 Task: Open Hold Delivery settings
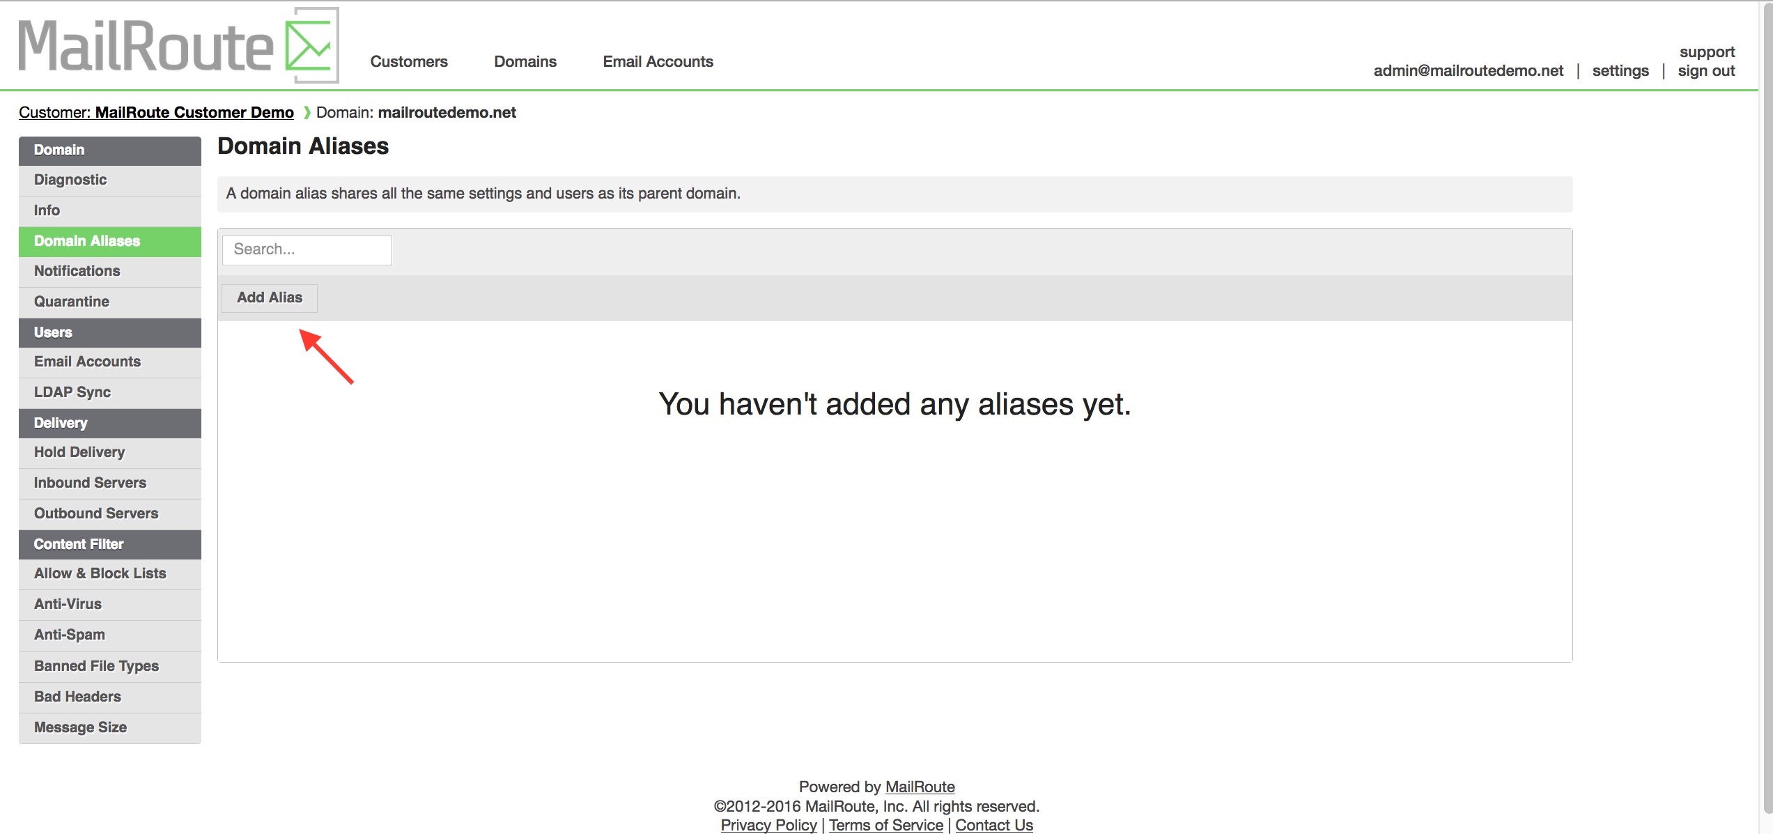pos(110,453)
